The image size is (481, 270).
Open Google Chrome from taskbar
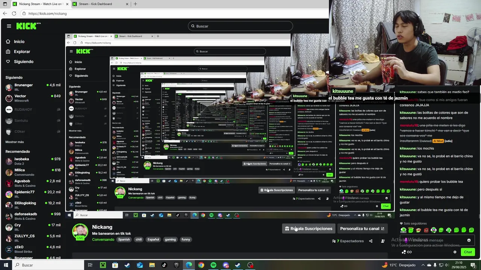click(x=201, y=265)
